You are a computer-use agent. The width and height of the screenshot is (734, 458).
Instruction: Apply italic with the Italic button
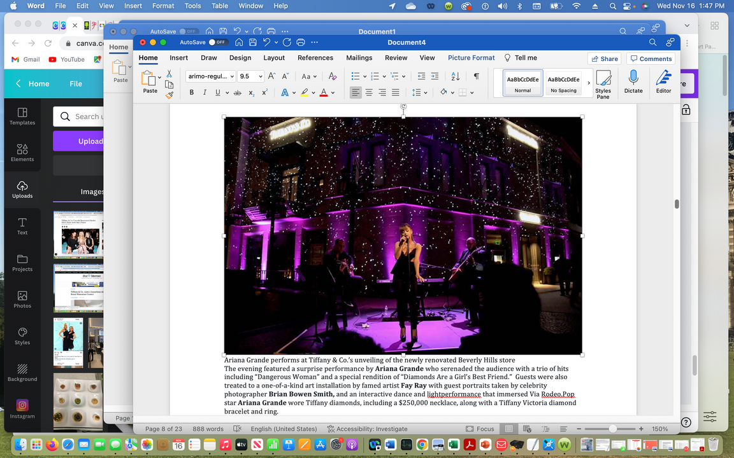(205, 93)
